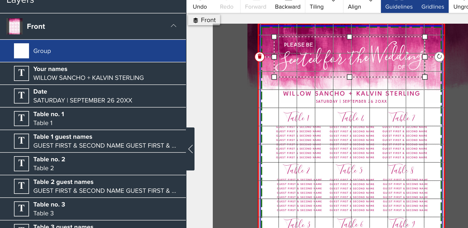Image resolution: width=468 pixels, height=228 pixels.
Task: Click the SATURDAY | SEPTEMBER 26 20XX canvas text
Action: coord(351,101)
